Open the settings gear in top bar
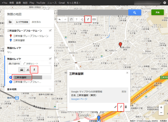Image resolution: width=168 pixels, height=122 pixels. tap(165, 3)
